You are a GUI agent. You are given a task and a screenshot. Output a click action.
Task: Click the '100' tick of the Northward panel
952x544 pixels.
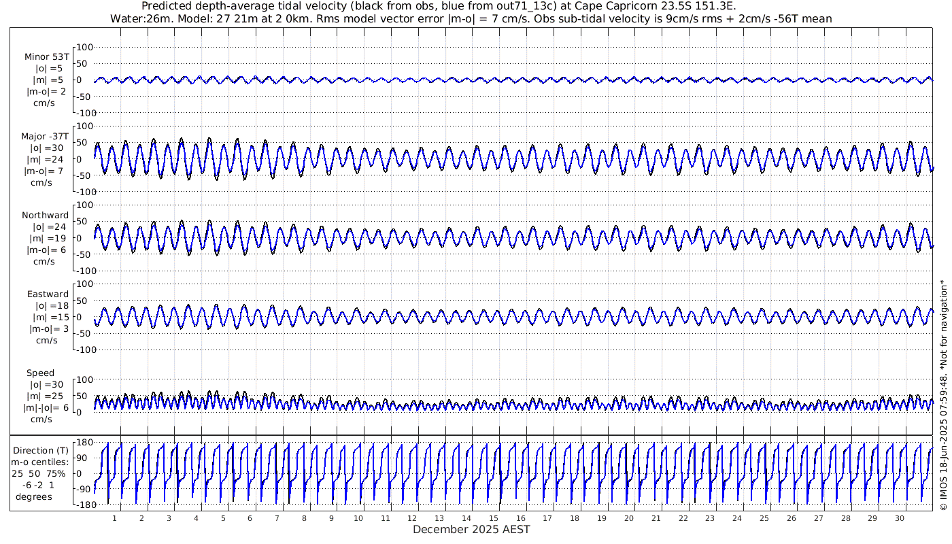click(x=85, y=205)
